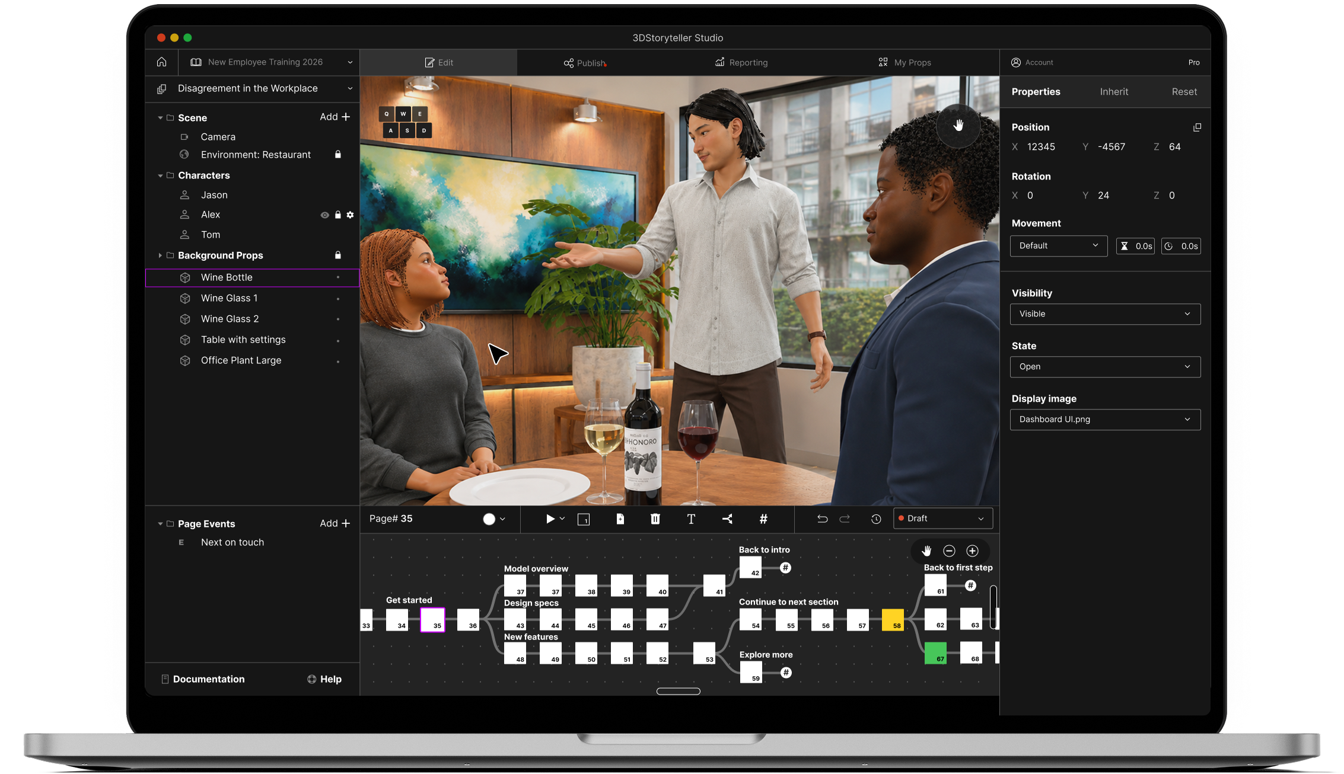This screenshot has width=1344, height=774.
Task: Open the play options chevron
Action: 562,519
